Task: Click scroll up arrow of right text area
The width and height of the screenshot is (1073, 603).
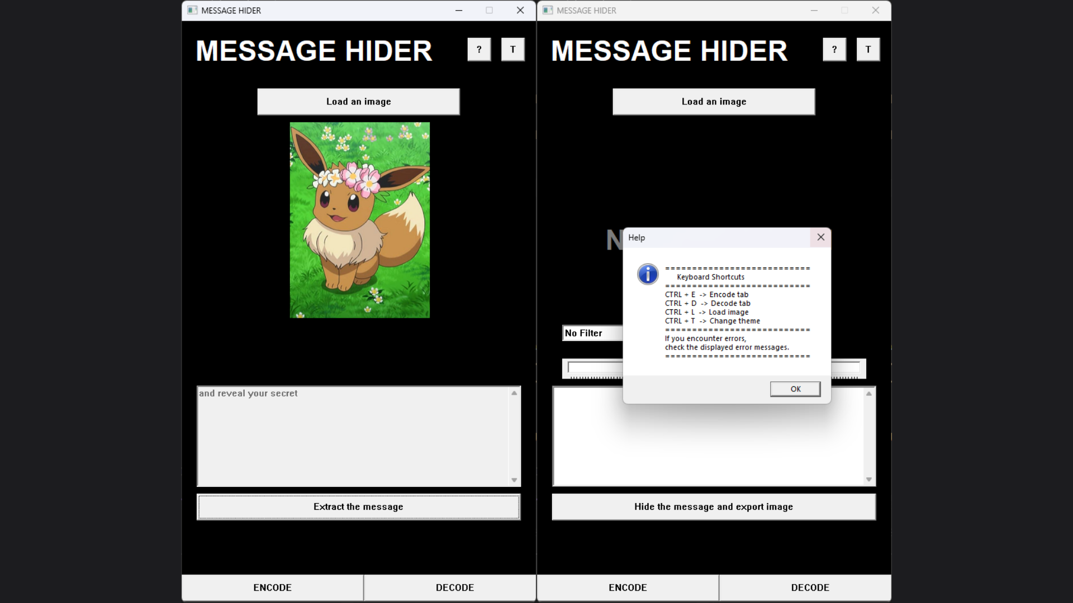Action: 869,394
